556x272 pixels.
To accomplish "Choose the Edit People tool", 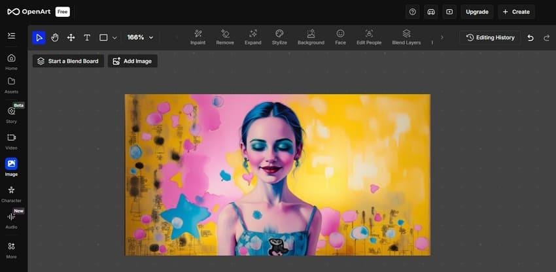I will (369, 37).
